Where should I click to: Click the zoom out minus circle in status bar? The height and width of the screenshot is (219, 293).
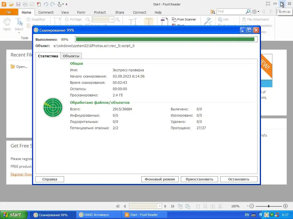tap(252, 206)
